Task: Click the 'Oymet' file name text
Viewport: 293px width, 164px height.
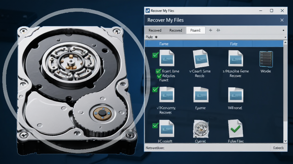Action: click(x=200, y=141)
